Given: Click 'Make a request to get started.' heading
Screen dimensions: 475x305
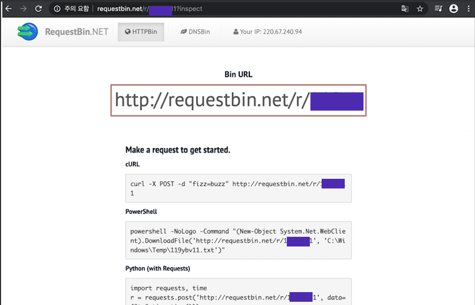Looking at the screenshot, I should [x=178, y=150].
